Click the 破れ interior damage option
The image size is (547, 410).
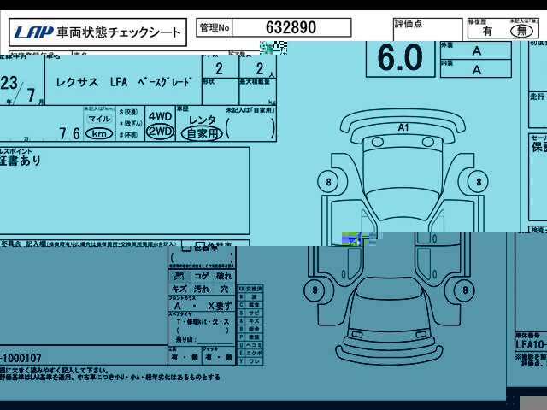coord(224,276)
